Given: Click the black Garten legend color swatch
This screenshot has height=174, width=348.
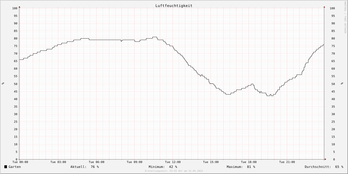Looking at the screenshot, I should click(6, 167).
